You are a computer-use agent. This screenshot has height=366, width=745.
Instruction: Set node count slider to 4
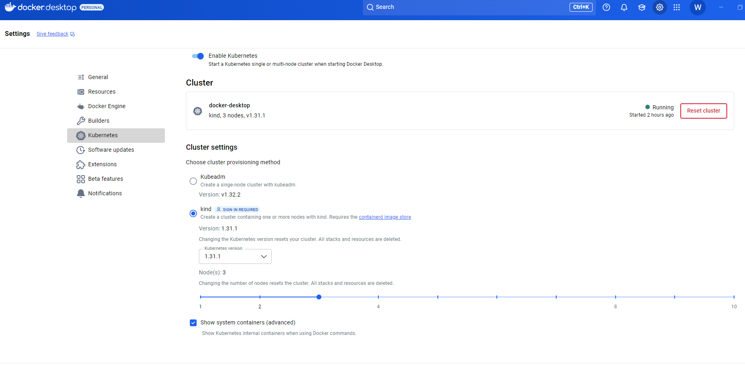coord(378,297)
